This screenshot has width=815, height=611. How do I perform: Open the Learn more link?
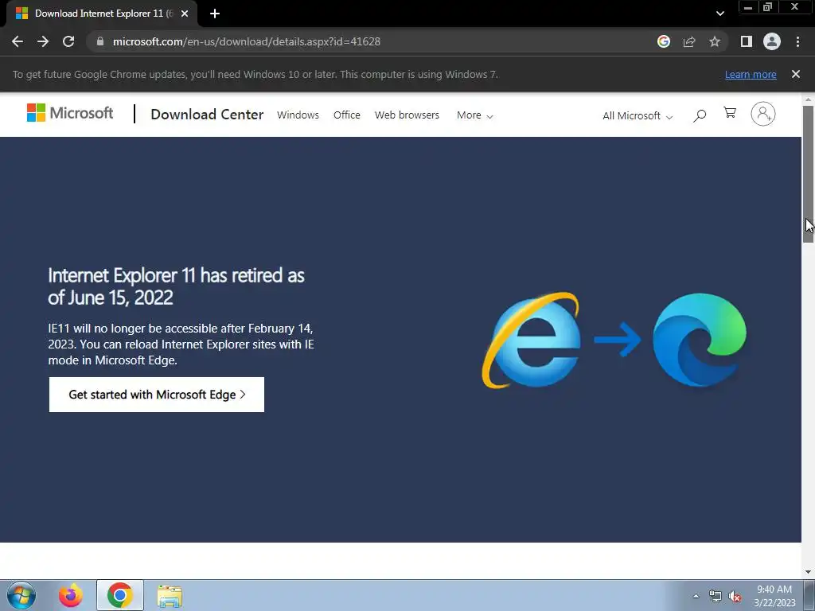pos(751,74)
